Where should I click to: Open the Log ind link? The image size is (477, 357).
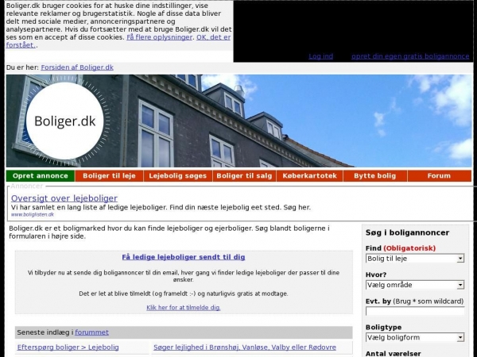[x=320, y=56]
